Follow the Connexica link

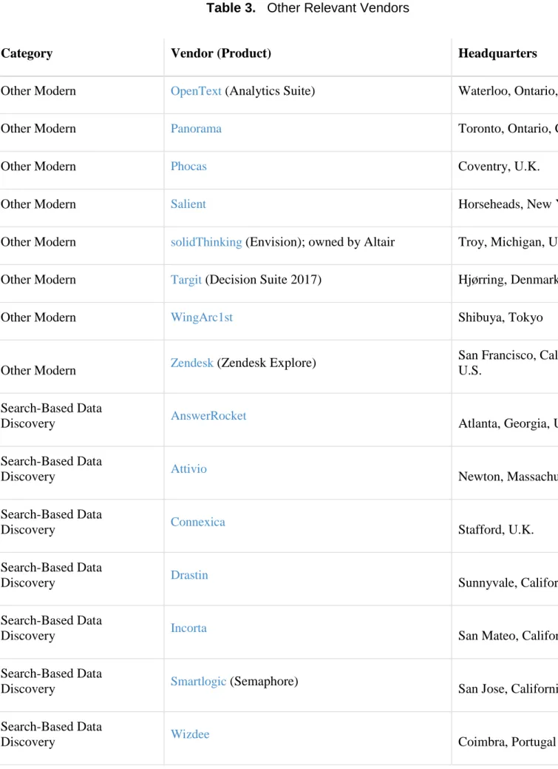point(198,522)
